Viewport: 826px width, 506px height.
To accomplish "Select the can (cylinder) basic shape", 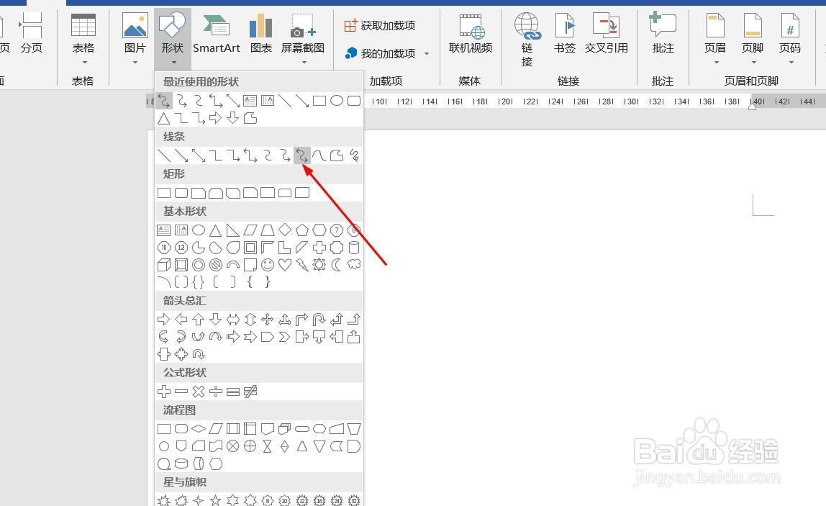I will click(x=354, y=247).
